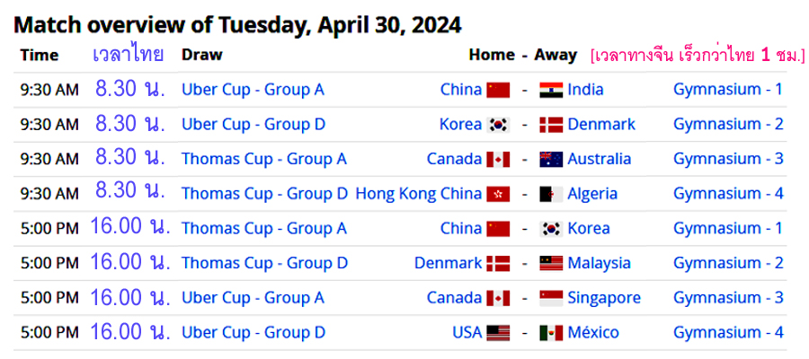Viewport: 809px width, 359px height.
Task: Open Gymnasium - 1 link for China vs Korea
Action: coord(728,228)
